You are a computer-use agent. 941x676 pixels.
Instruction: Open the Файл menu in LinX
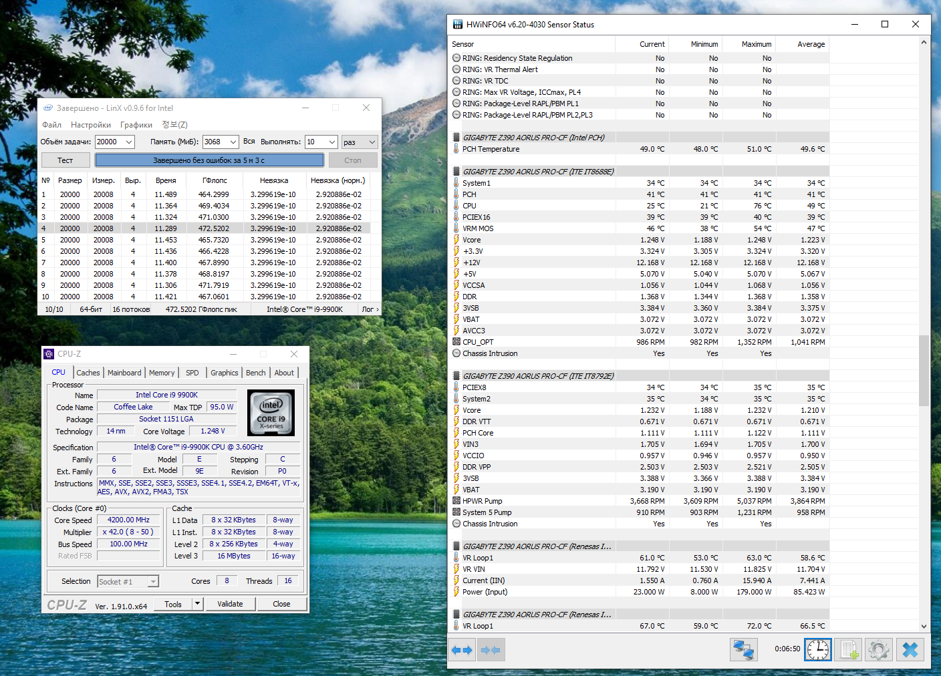click(51, 125)
